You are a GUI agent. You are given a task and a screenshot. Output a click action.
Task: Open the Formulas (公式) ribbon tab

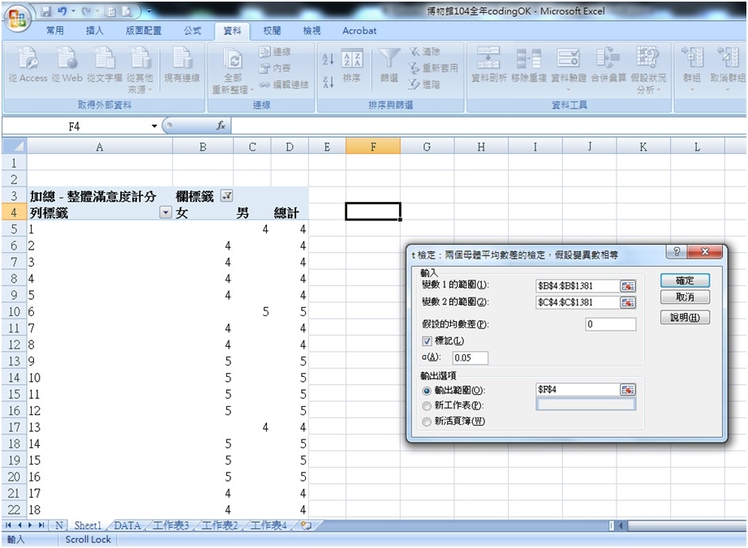pos(193,31)
